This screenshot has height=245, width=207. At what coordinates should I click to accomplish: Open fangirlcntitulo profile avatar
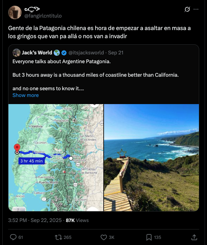pos(15,13)
